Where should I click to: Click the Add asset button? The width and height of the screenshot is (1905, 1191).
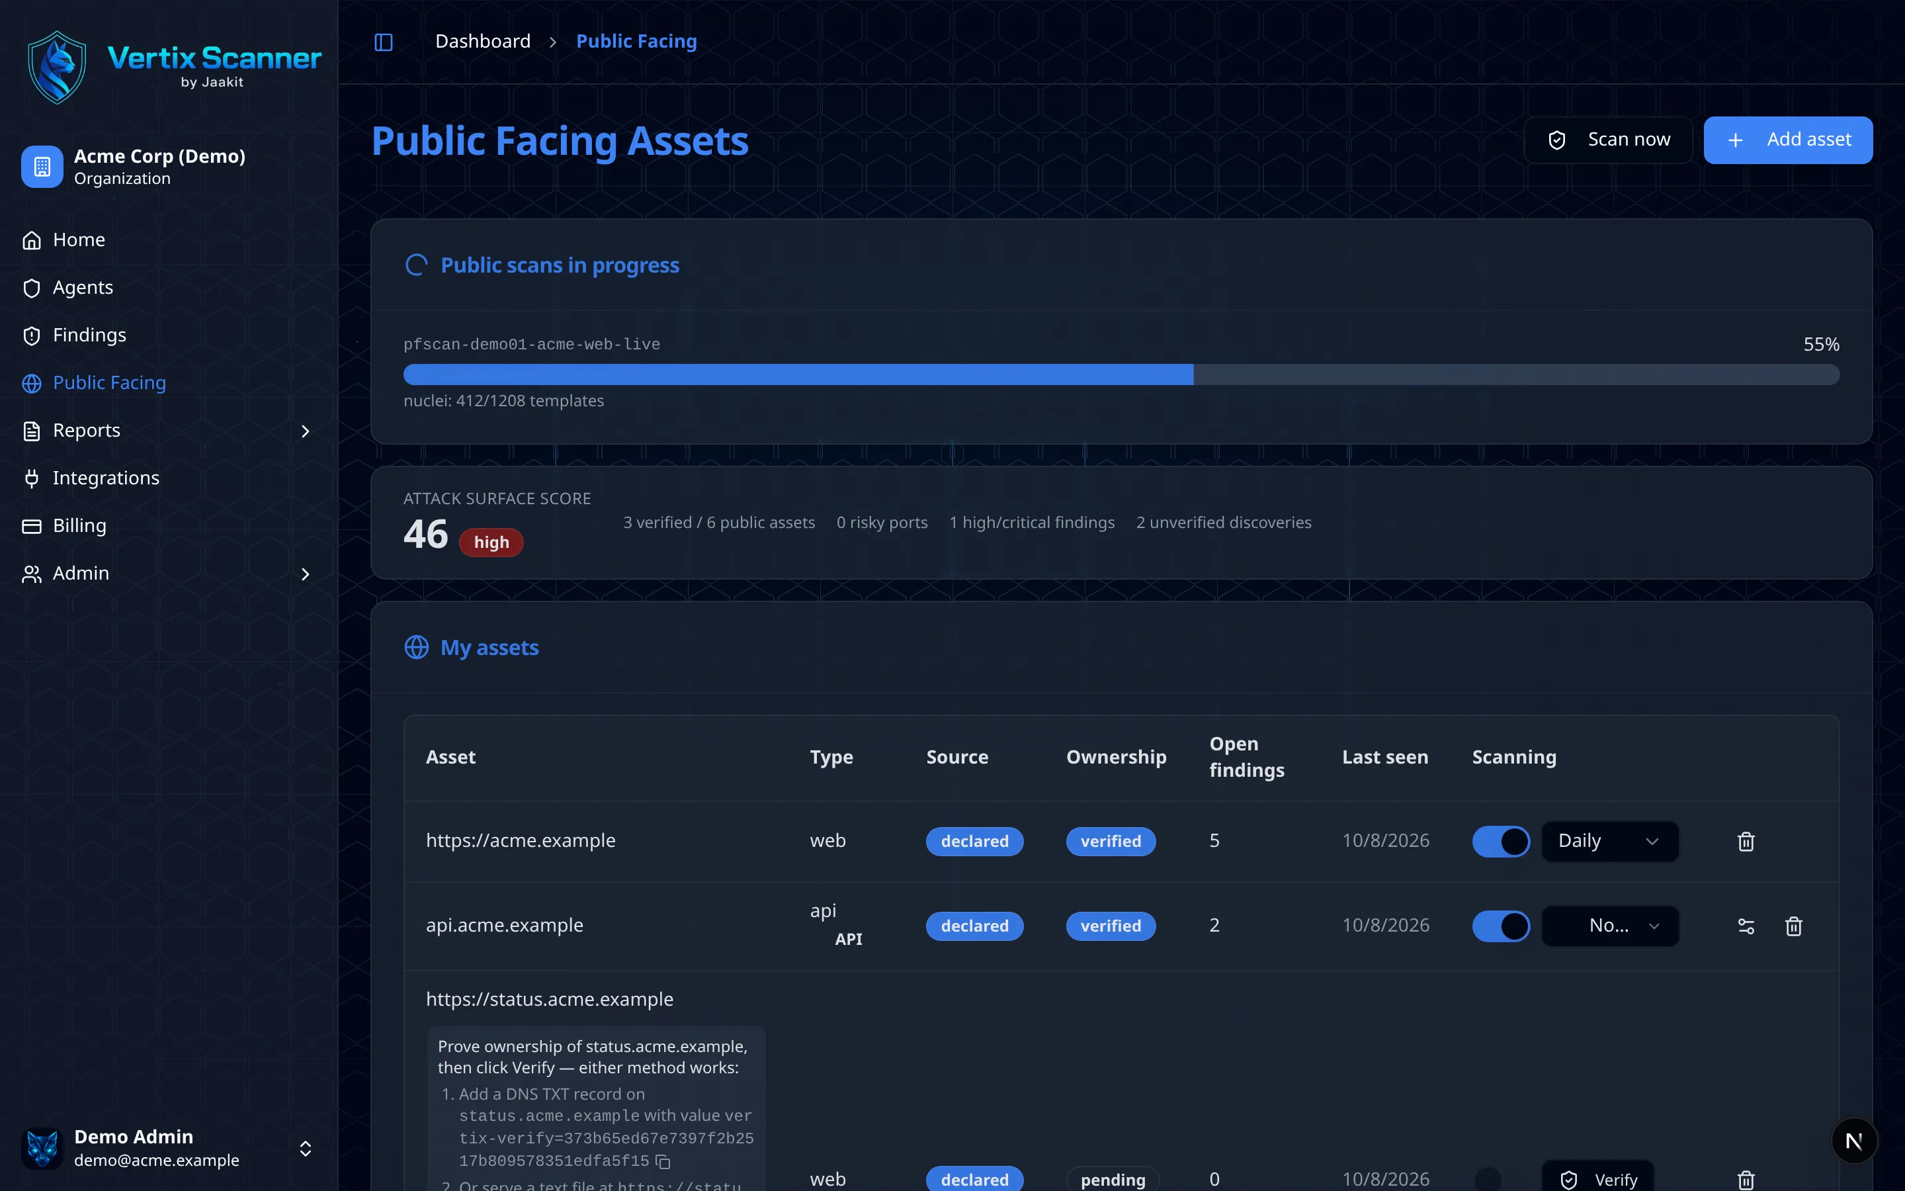click(x=1788, y=140)
